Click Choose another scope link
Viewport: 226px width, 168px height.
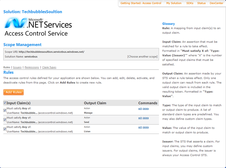tap(142, 56)
